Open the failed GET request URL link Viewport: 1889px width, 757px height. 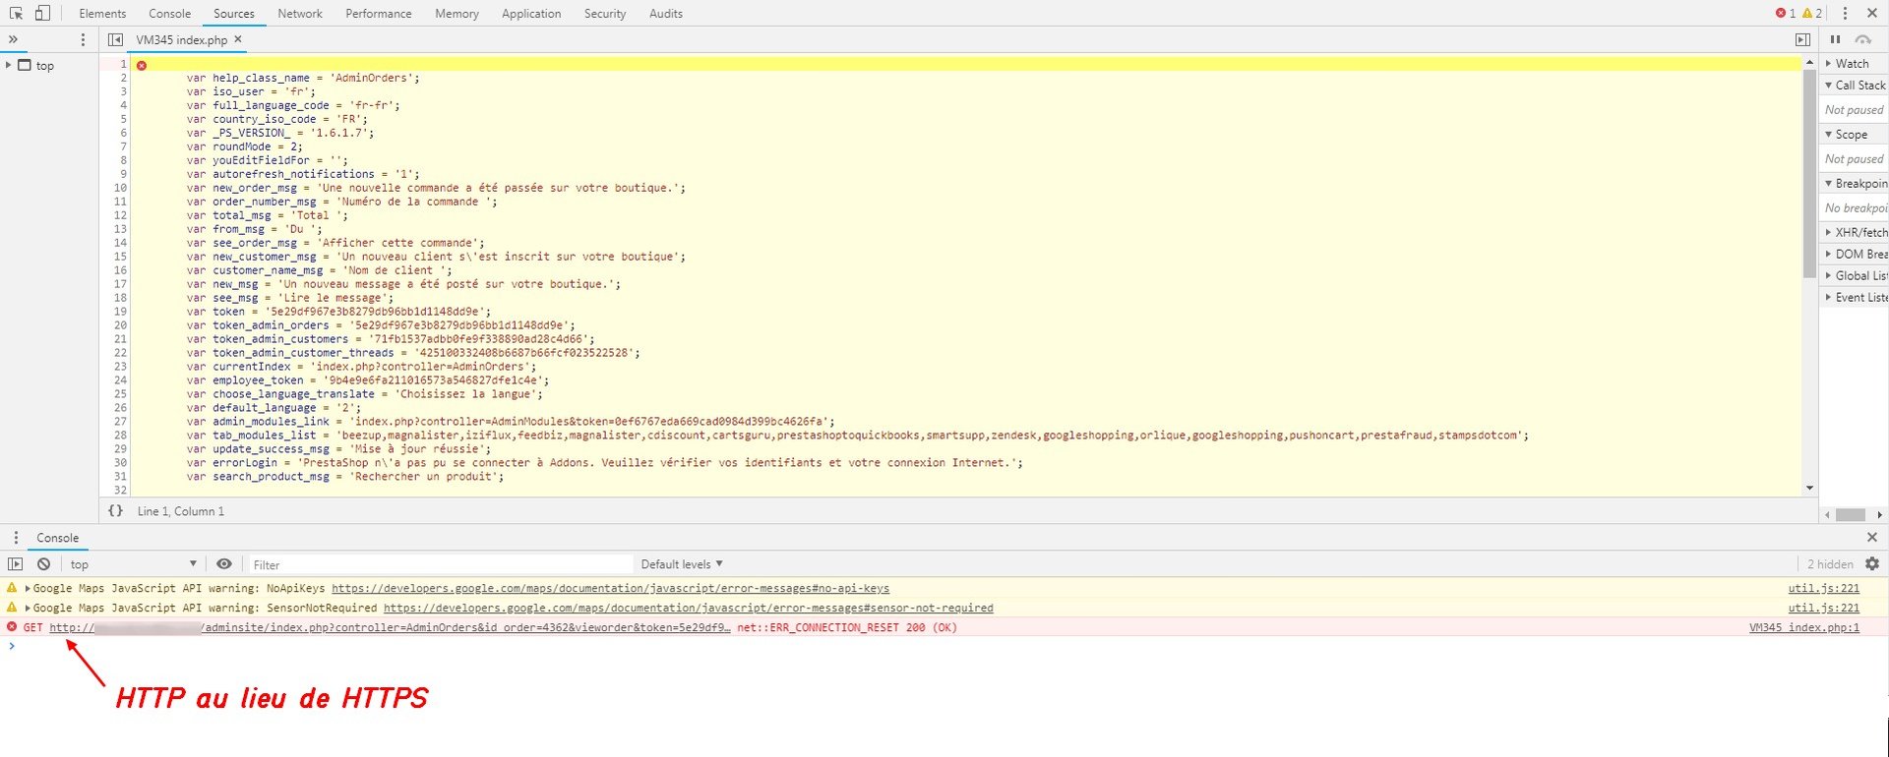point(390,627)
